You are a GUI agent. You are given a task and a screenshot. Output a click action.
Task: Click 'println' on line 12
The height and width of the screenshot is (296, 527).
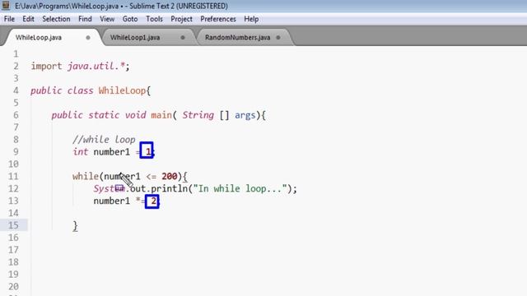(169, 188)
